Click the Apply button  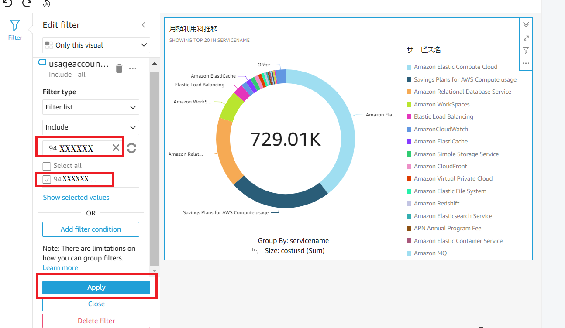(96, 287)
